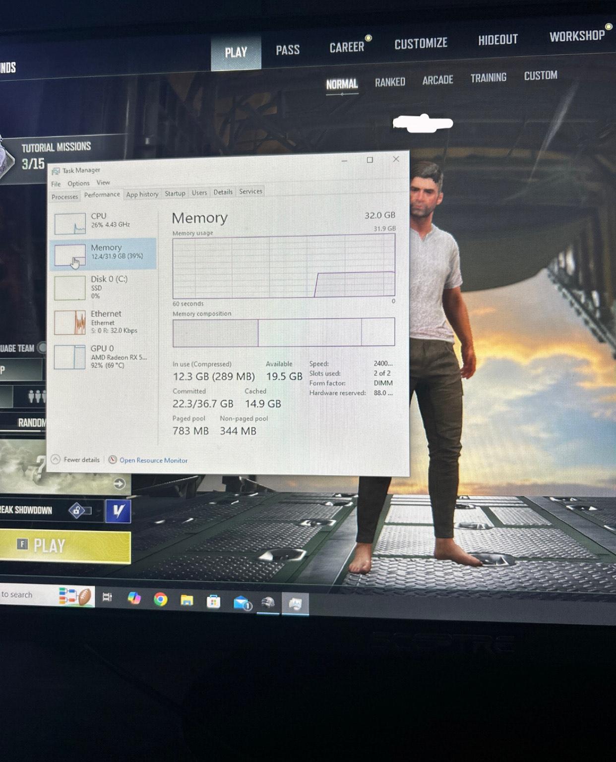Select Disk 0 (C:) in sidebar
This screenshot has width=616, height=762.
point(103,287)
